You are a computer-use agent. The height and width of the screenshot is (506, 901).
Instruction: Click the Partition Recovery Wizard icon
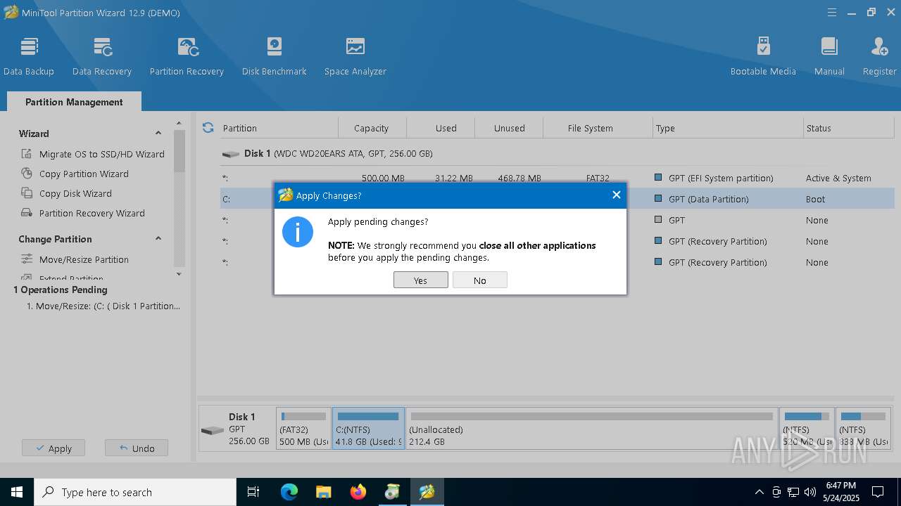[x=27, y=213]
